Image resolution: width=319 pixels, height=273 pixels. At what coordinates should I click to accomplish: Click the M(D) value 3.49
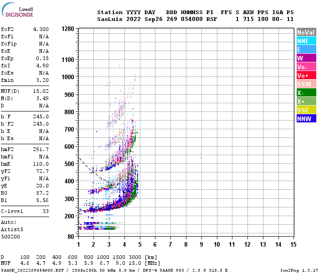tap(42, 99)
